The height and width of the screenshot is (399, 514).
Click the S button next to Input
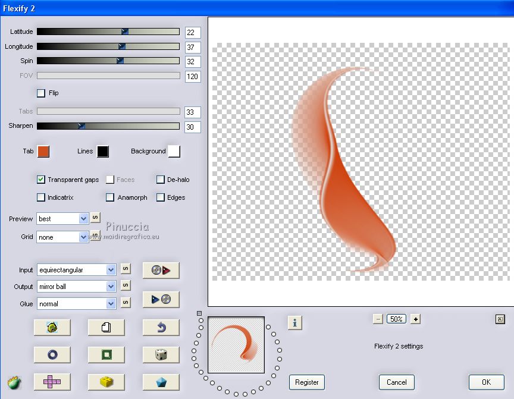coord(126,269)
